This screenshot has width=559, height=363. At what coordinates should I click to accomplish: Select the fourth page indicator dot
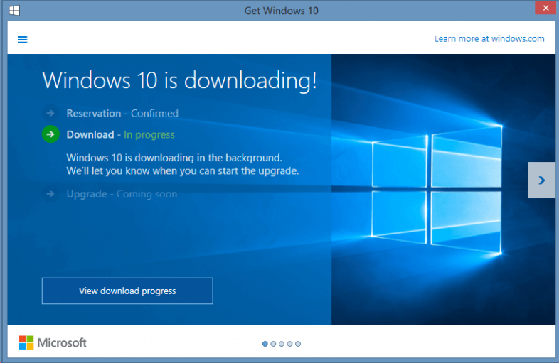point(290,344)
